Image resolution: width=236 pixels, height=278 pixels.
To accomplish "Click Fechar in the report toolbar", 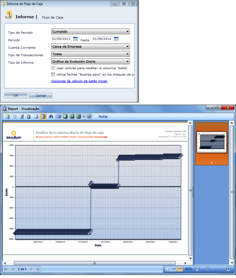I will point(103,117).
